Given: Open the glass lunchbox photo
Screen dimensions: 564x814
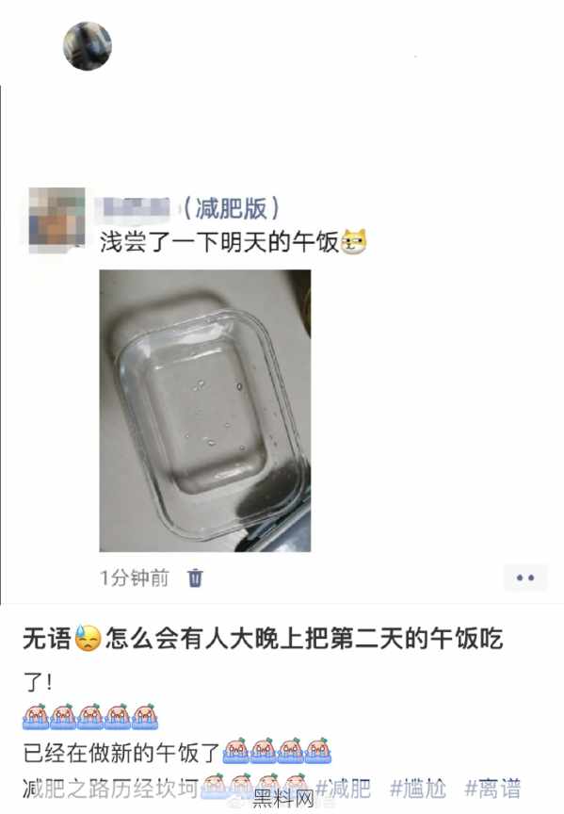Looking at the screenshot, I should [205, 411].
